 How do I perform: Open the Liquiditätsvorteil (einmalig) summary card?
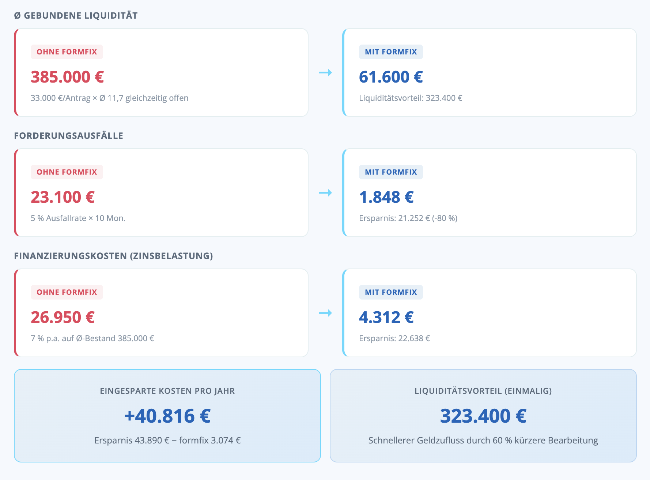point(483,416)
